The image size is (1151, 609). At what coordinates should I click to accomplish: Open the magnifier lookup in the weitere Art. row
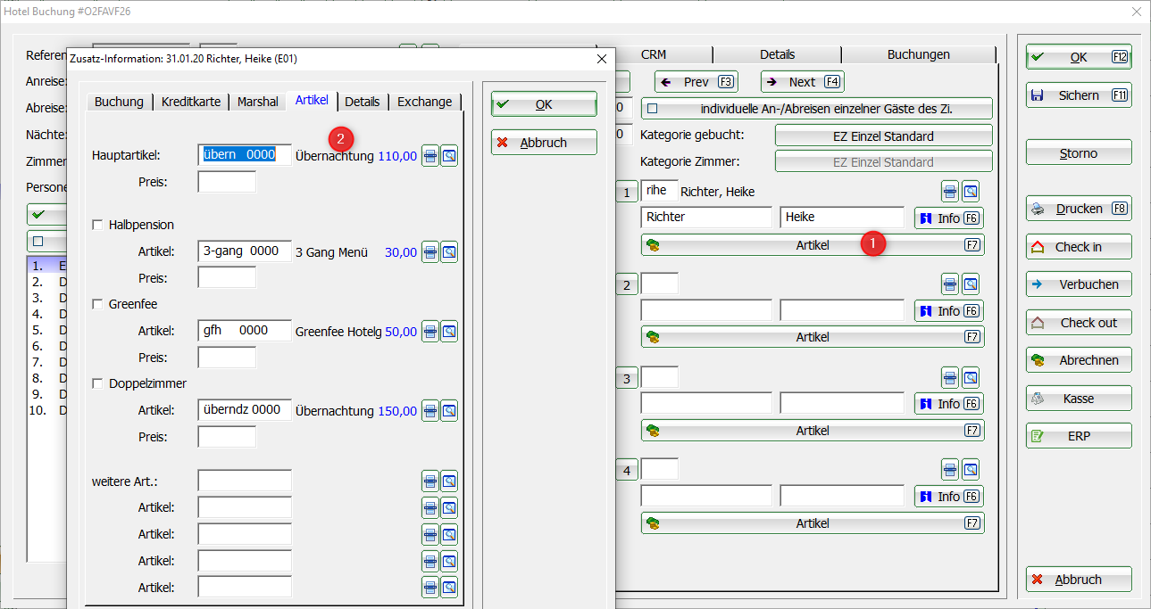[x=449, y=481]
